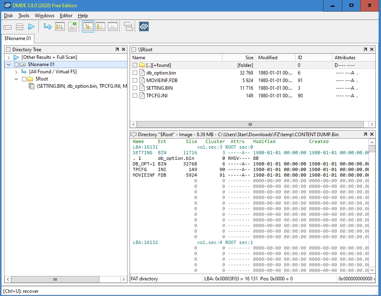
Task: Click the blue Play/Open Volume toolbar icon
Action: click(31, 27)
